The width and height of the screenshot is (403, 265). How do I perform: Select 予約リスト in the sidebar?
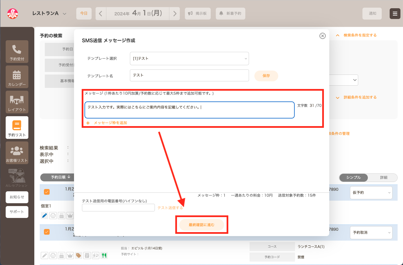[x=17, y=128]
